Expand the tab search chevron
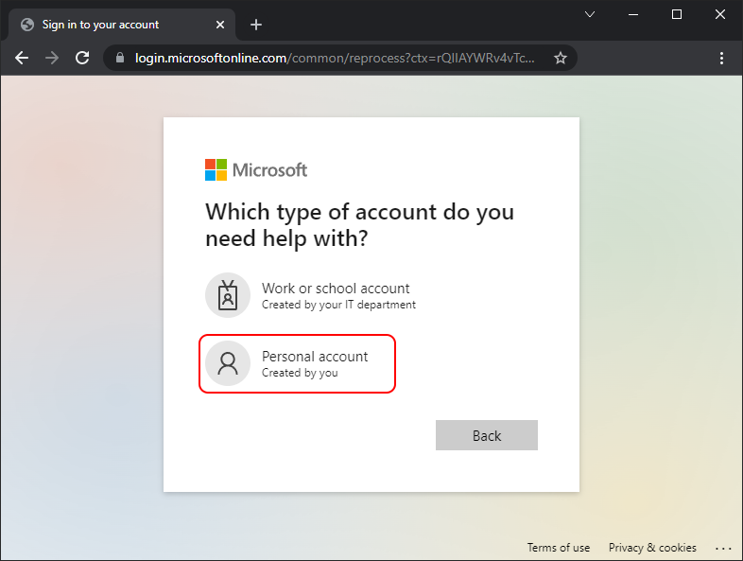 click(x=590, y=14)
